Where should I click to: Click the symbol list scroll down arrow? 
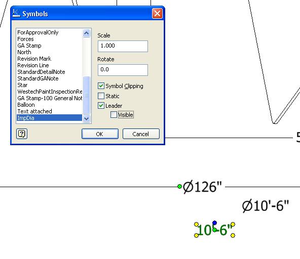point(87,118)
